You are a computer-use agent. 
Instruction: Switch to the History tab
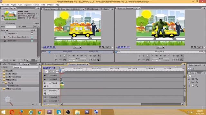click(14, 64)
